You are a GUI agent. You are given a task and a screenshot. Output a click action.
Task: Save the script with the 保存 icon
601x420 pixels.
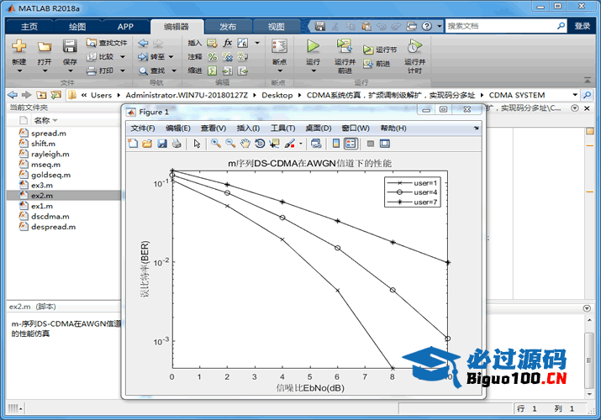coord(70,47)
